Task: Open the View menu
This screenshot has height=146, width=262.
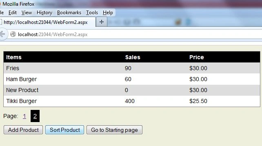Action: (x=27, y=13)
